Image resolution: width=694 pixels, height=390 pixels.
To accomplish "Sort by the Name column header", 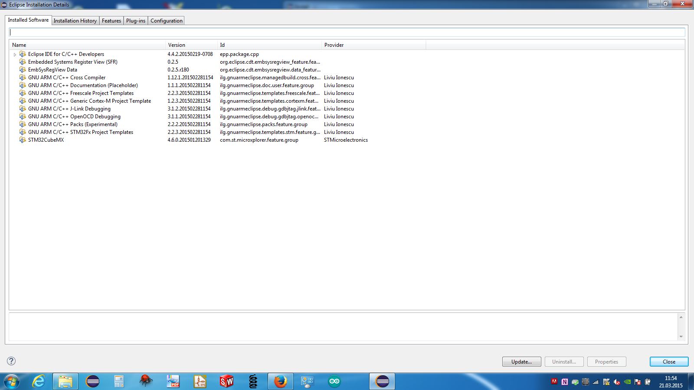I will [87, 45].
